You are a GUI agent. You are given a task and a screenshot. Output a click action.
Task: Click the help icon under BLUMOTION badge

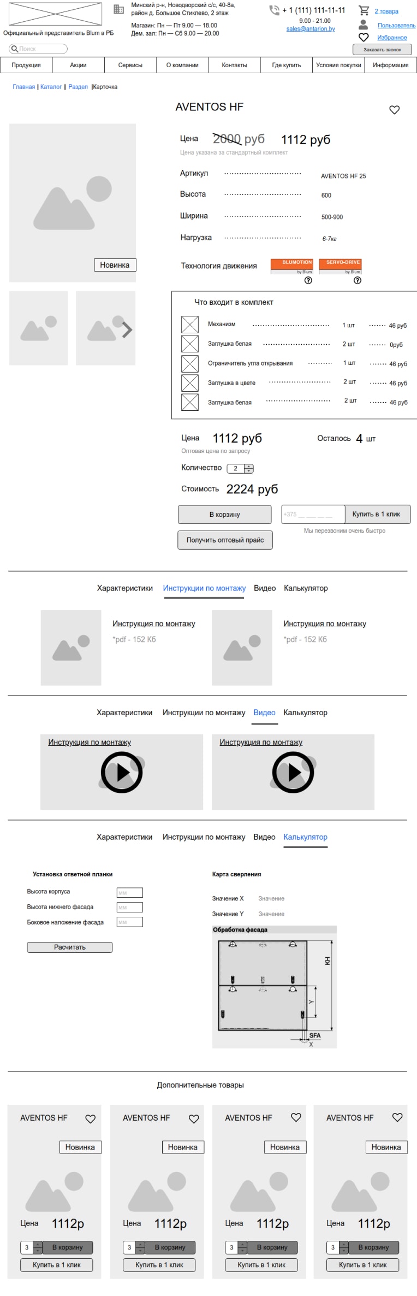(x=308, y=280)
